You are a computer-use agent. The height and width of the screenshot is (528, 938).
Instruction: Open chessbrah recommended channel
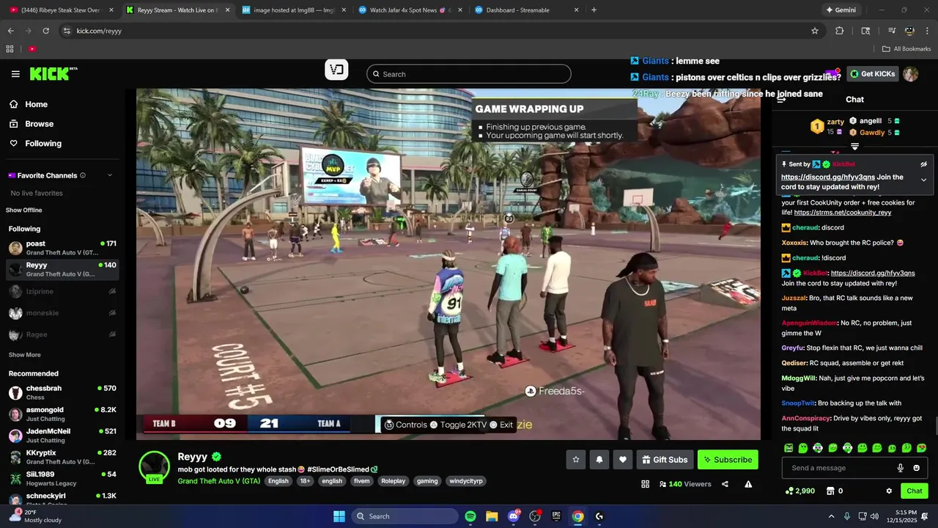(x=62, y=392)
